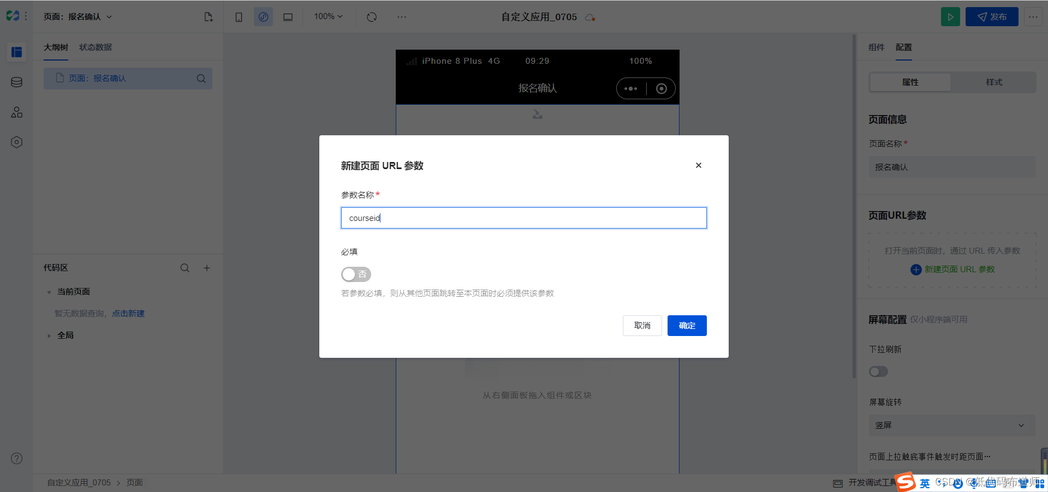Select the 页面: 报名确认 outline tree node
1048x492 pixels.
(x=128, y=79)
